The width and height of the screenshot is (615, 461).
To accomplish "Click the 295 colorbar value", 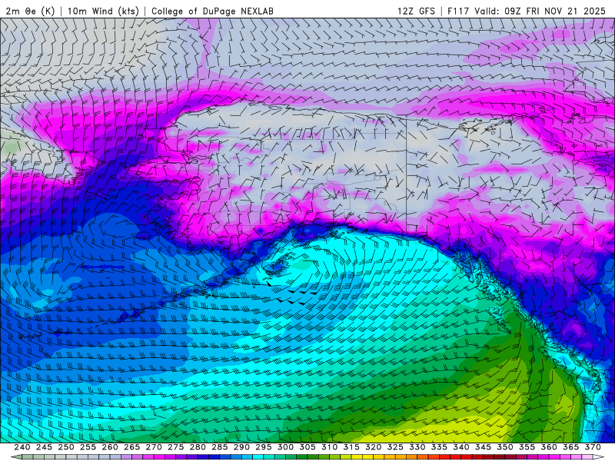I will [264, 447].
